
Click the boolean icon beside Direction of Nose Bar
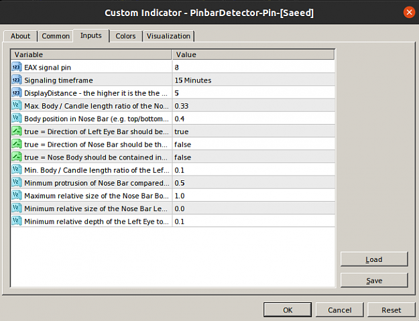pos(16,144)
